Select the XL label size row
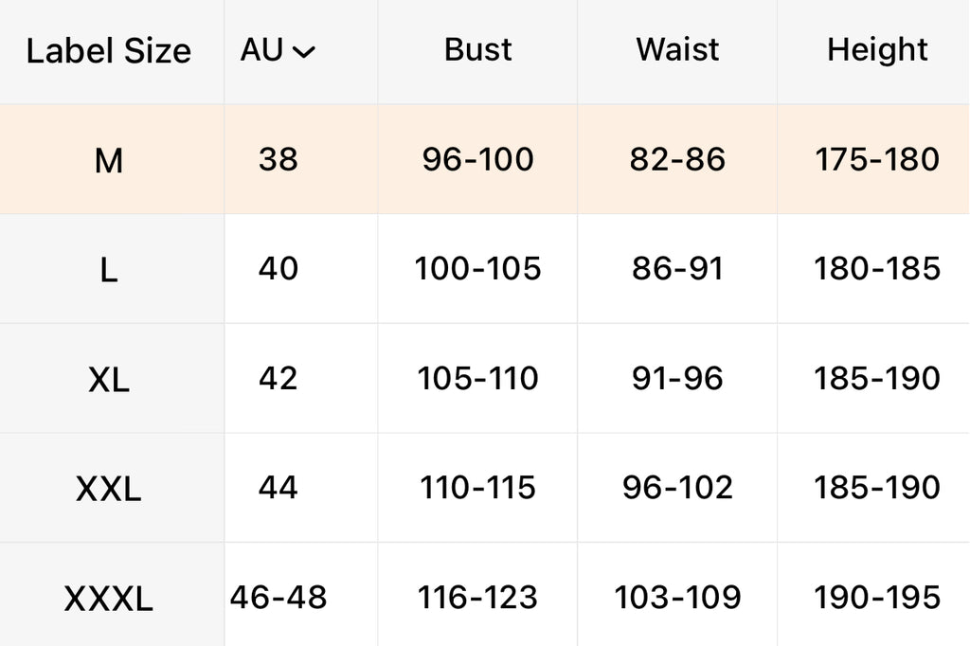970x646 pixels. (109, 380)
